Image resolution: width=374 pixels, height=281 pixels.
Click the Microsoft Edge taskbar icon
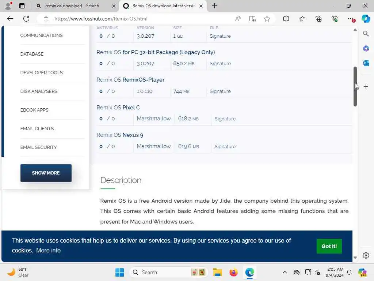coord(250,272)
